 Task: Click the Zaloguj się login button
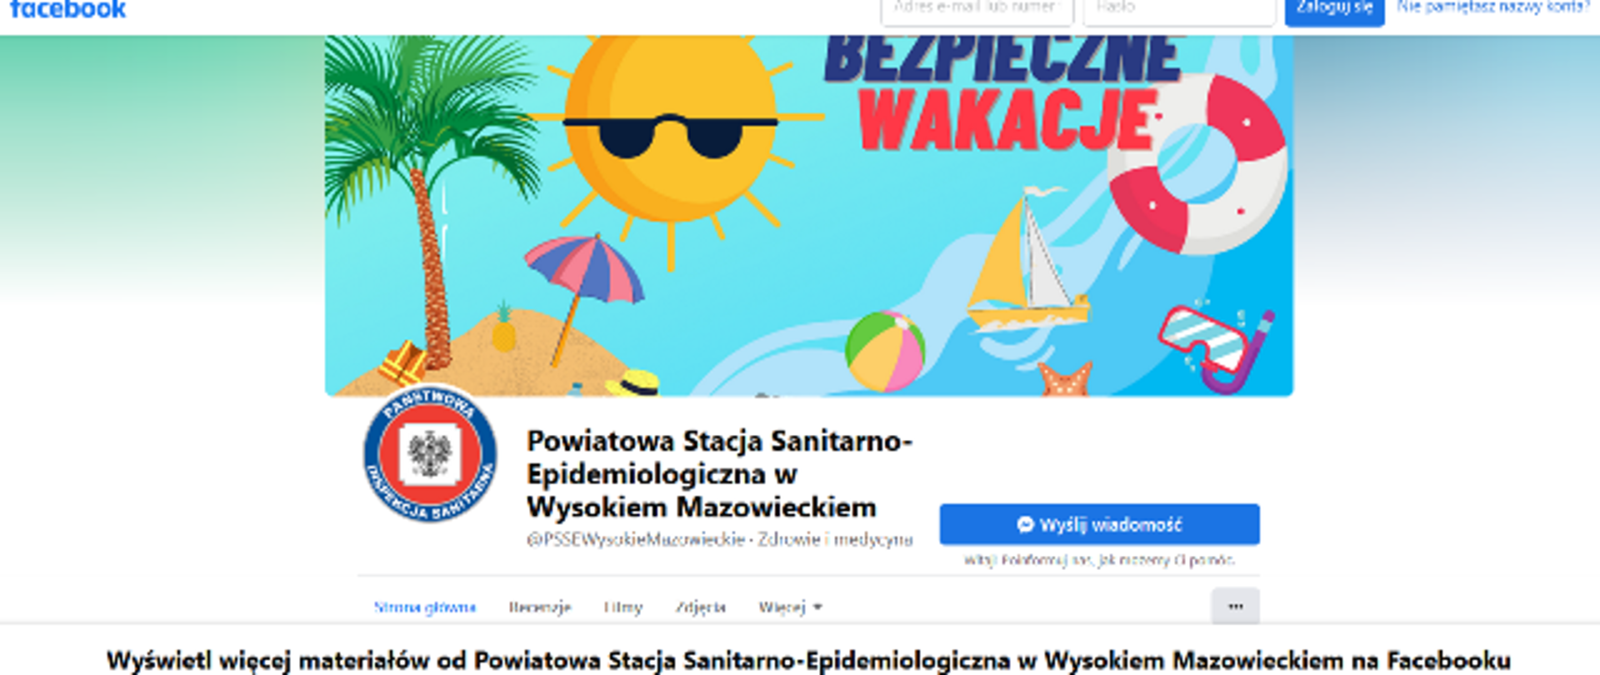pyautogui.click(x=1334, y=11)
